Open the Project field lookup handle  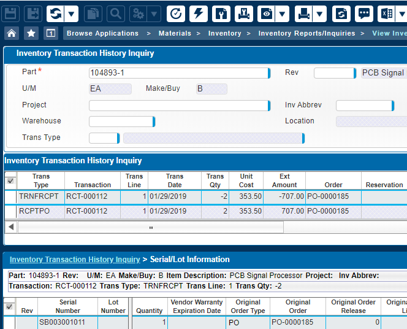point(269,106)
